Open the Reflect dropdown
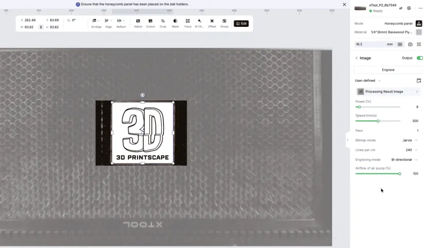423x248 pixels. 121,23
